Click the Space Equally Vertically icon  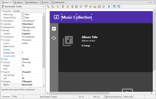(x=104, y=7)
